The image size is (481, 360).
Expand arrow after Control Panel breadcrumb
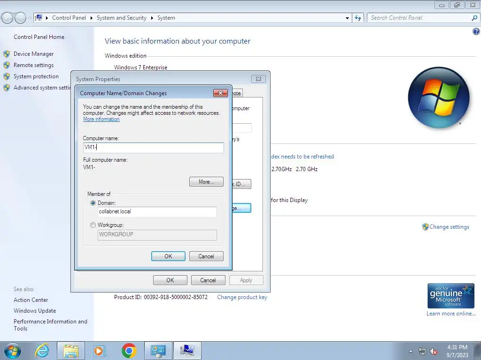coord(92,18)
